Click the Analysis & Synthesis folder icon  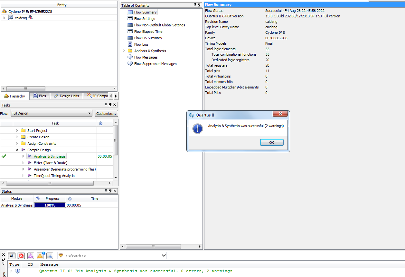click(130, 51)
